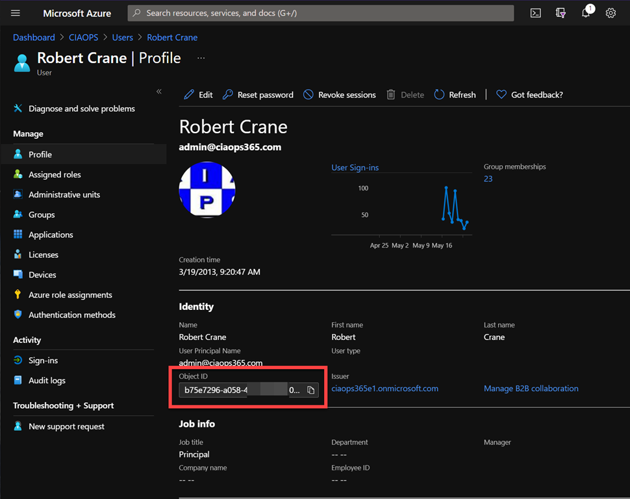This screenshot has width=630, height=499.
Task: Open the portal settings gear
Action: 611,13
